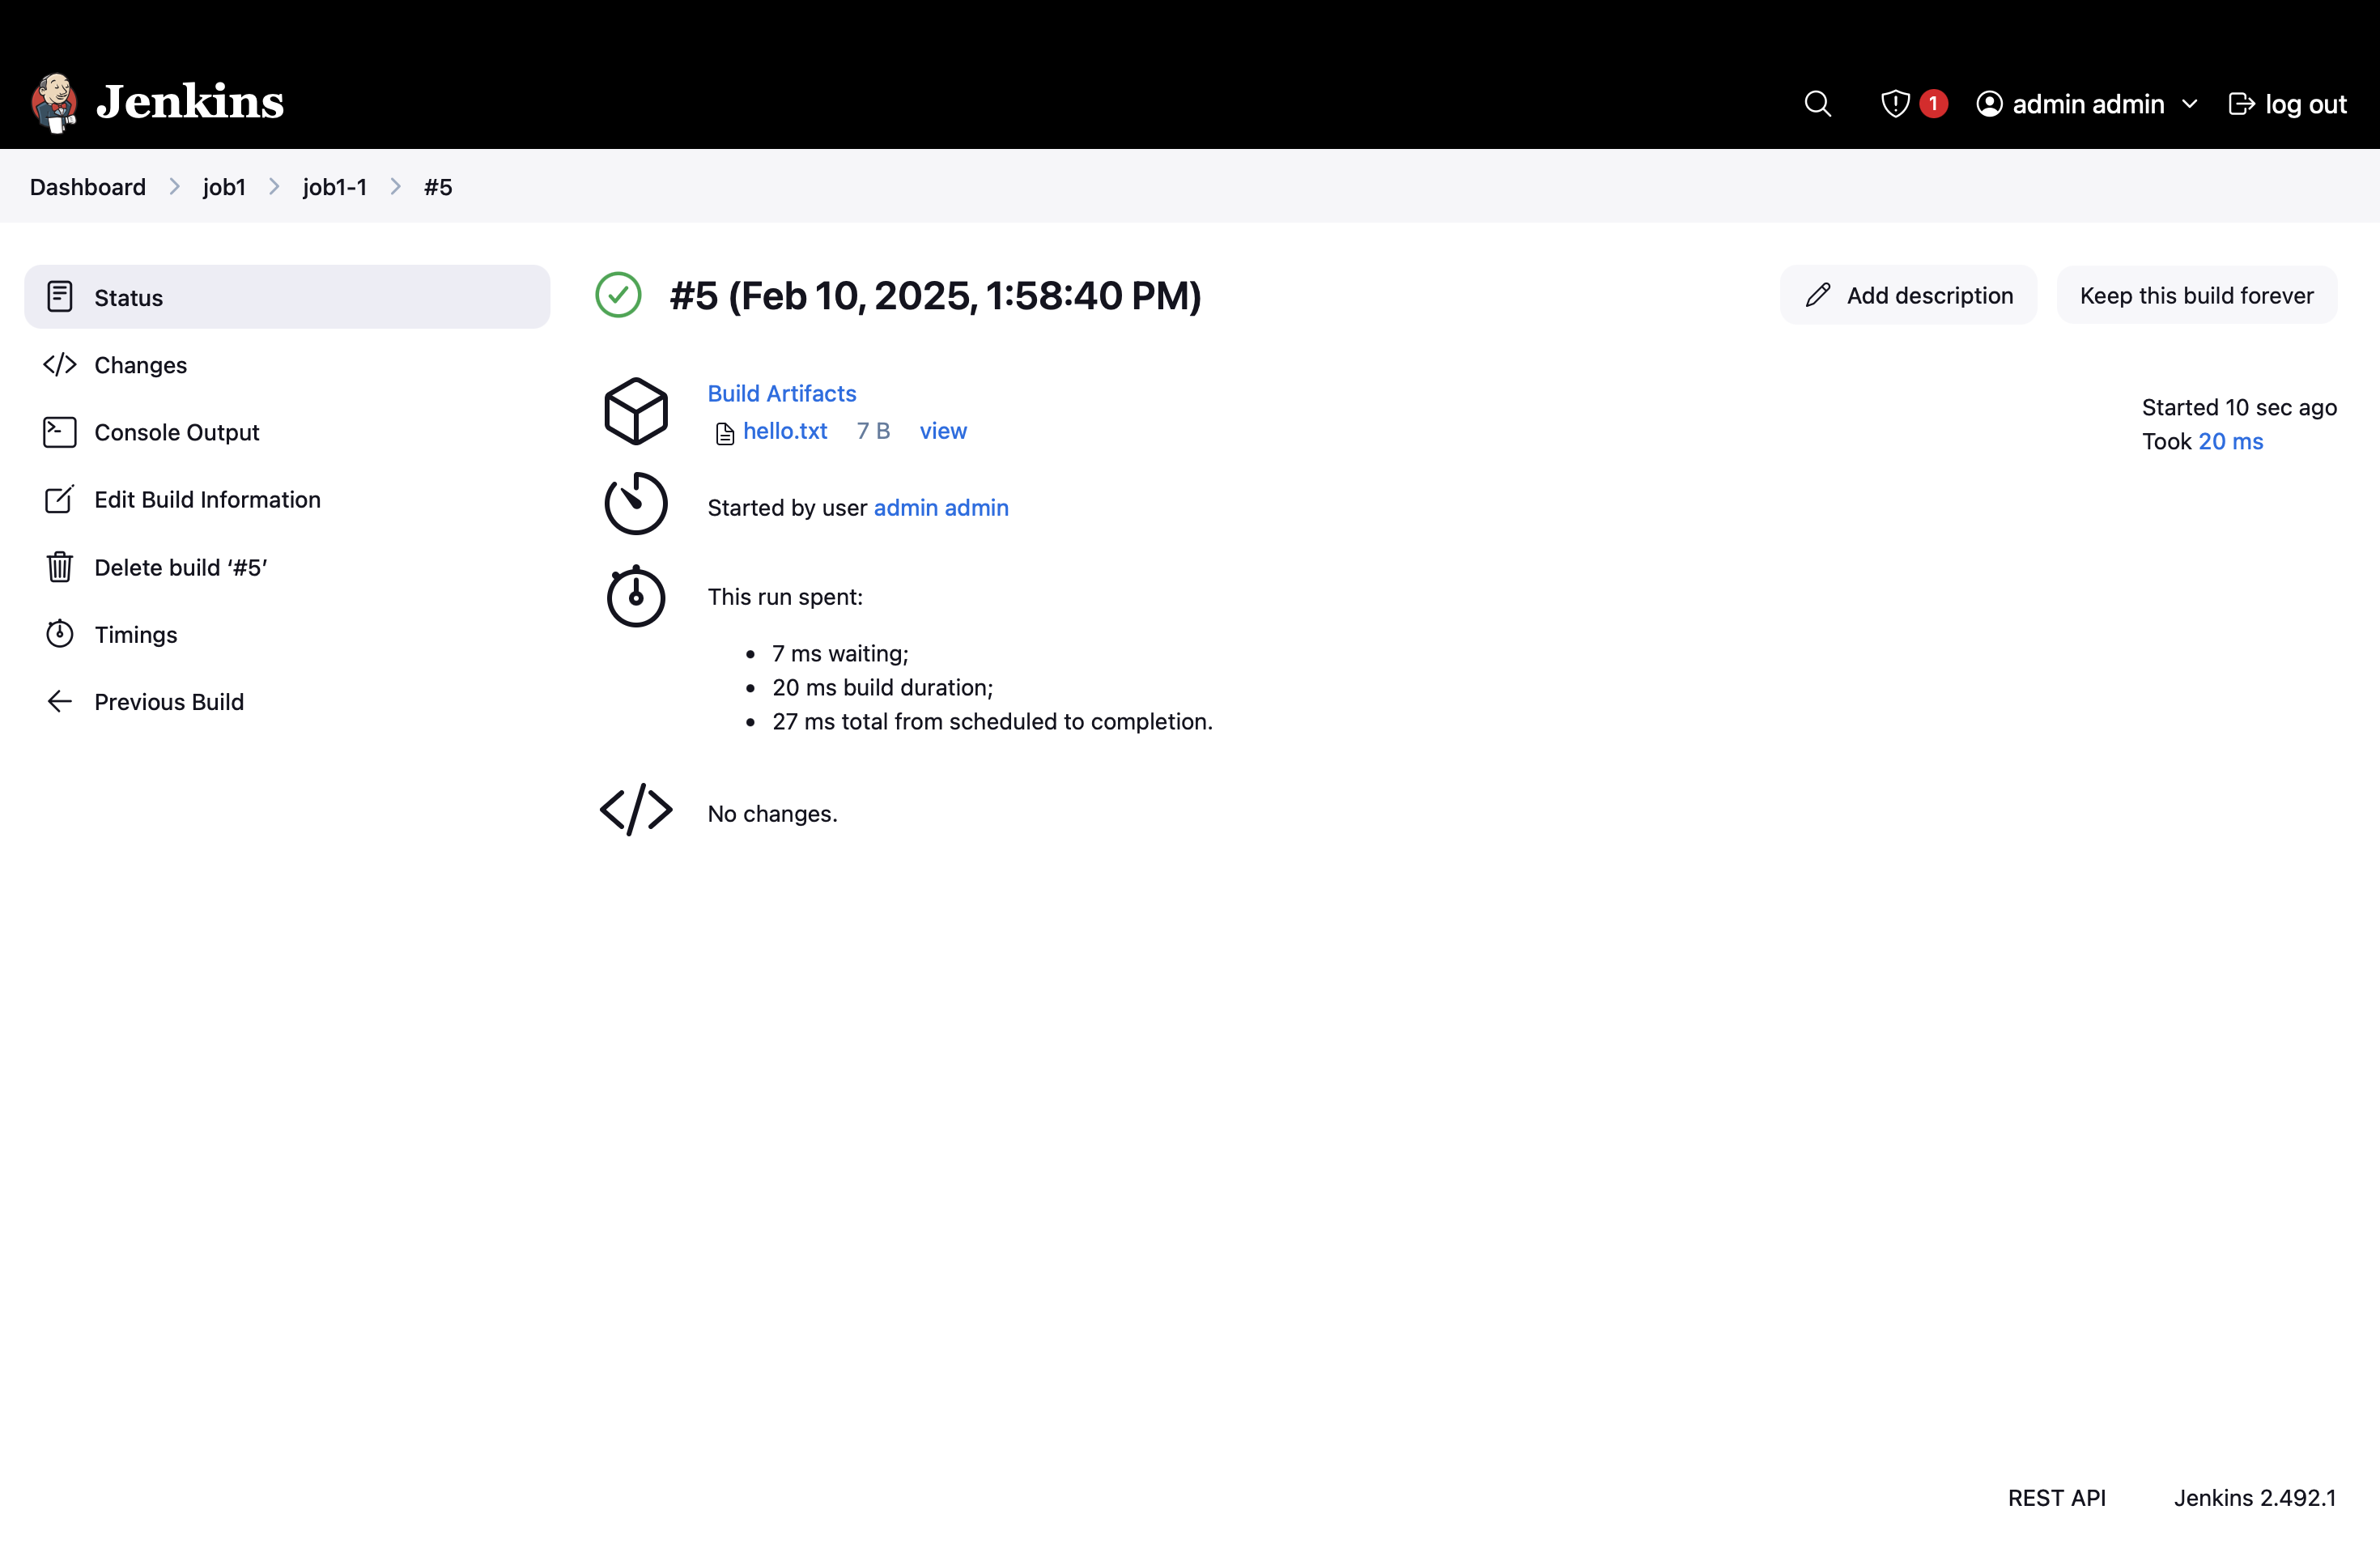Choose Delete build '#5' in the sidebar

(287, 567)
